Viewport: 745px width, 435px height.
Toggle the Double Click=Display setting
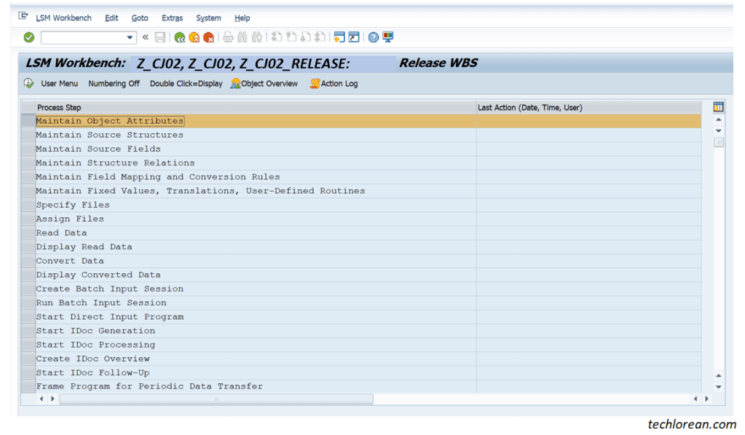pyautogui.click(x=185, y=84)
